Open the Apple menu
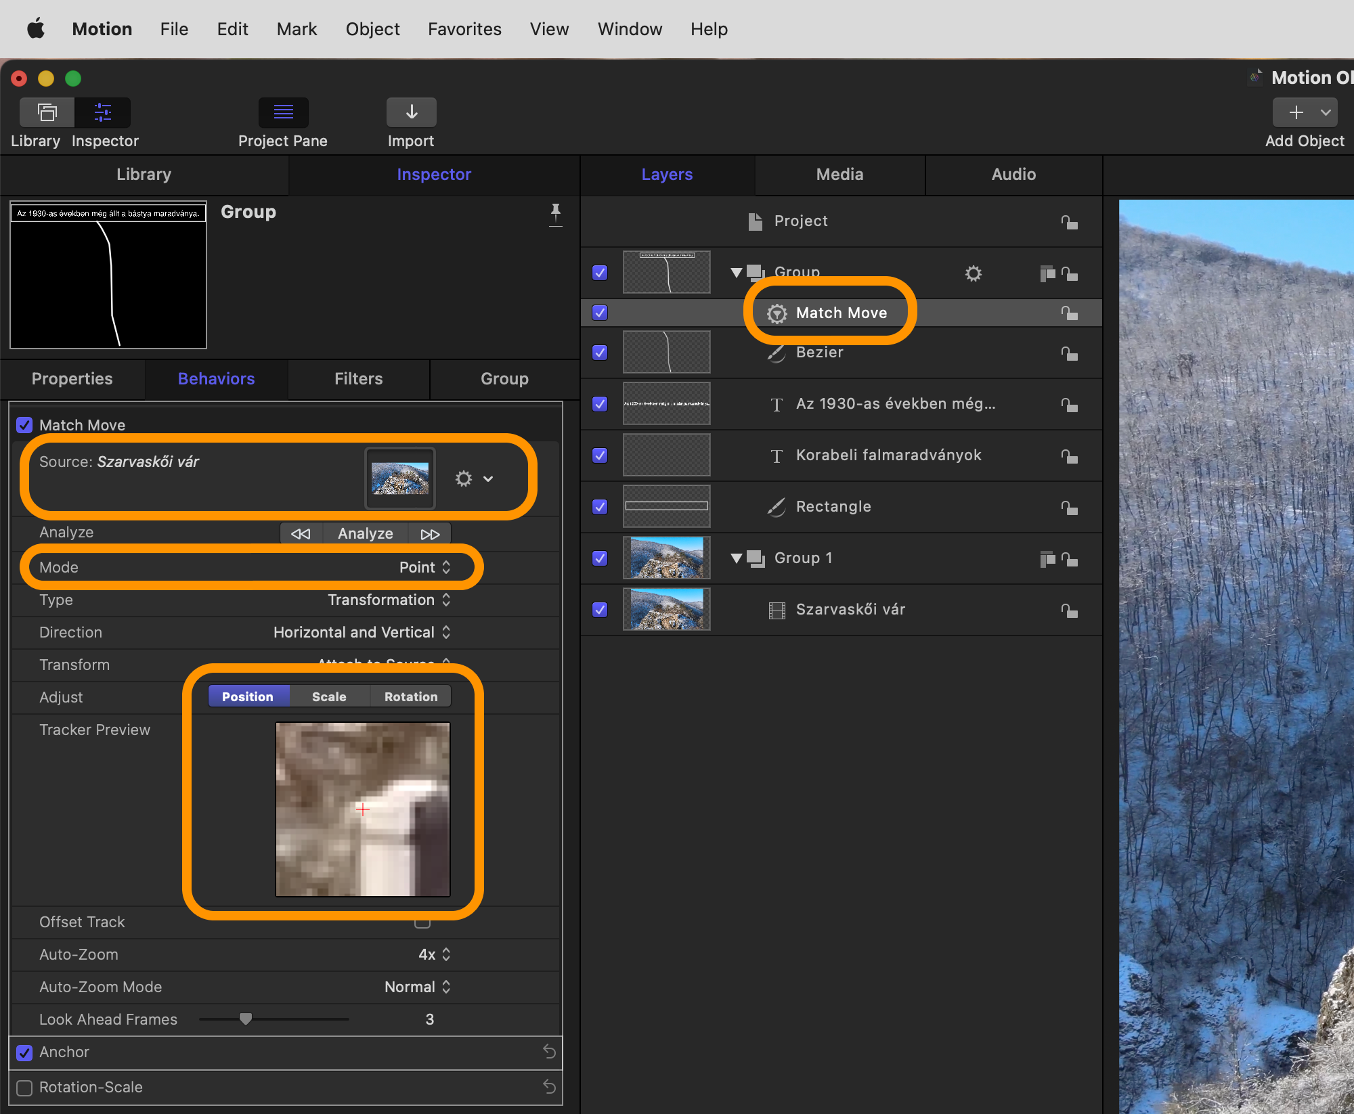1354x1114 pixels. click(35, 29)
